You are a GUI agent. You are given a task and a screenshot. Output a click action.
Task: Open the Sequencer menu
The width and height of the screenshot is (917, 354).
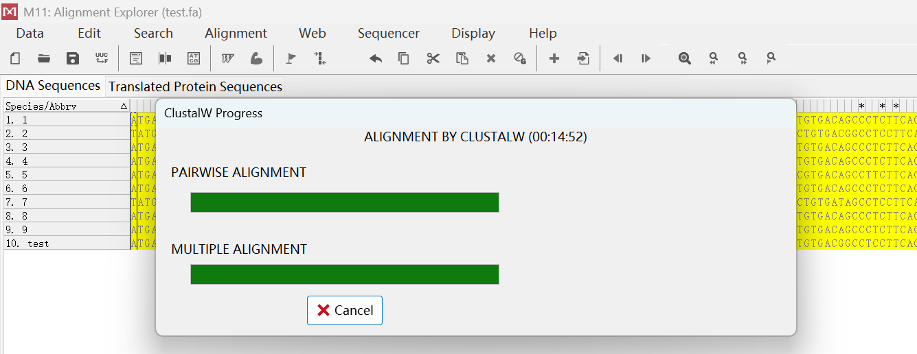(x=388, y=33)
